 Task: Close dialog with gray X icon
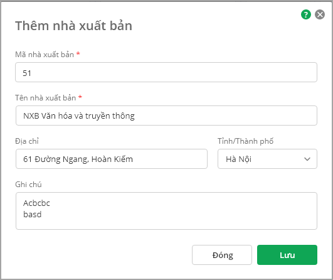coord(320,14)
